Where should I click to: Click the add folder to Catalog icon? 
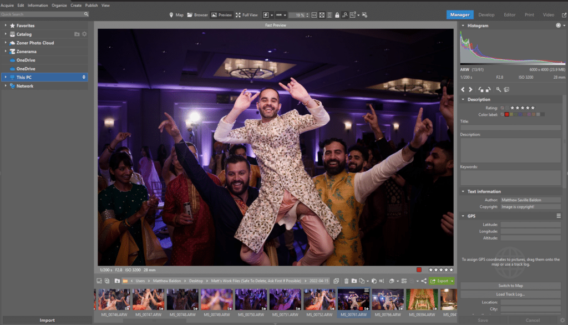(x=77, y=34)
